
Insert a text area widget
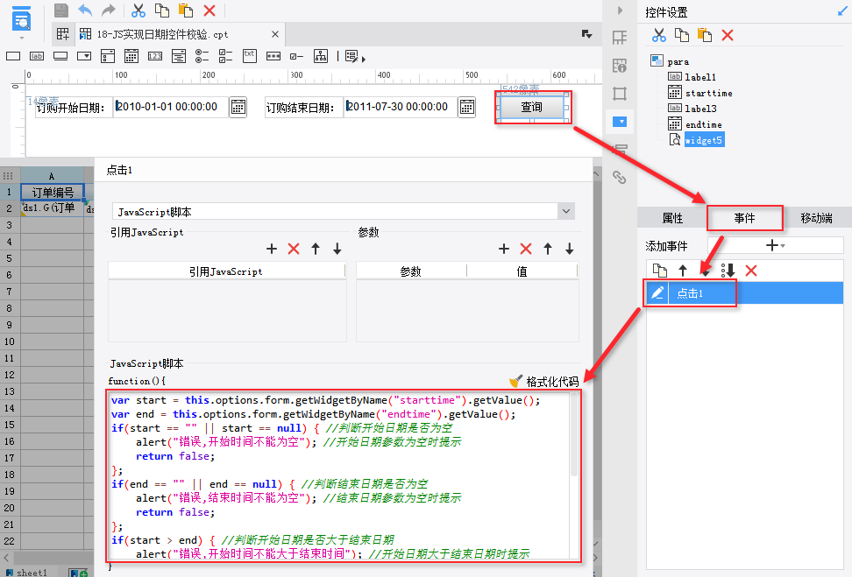click(x=250, y=56)
